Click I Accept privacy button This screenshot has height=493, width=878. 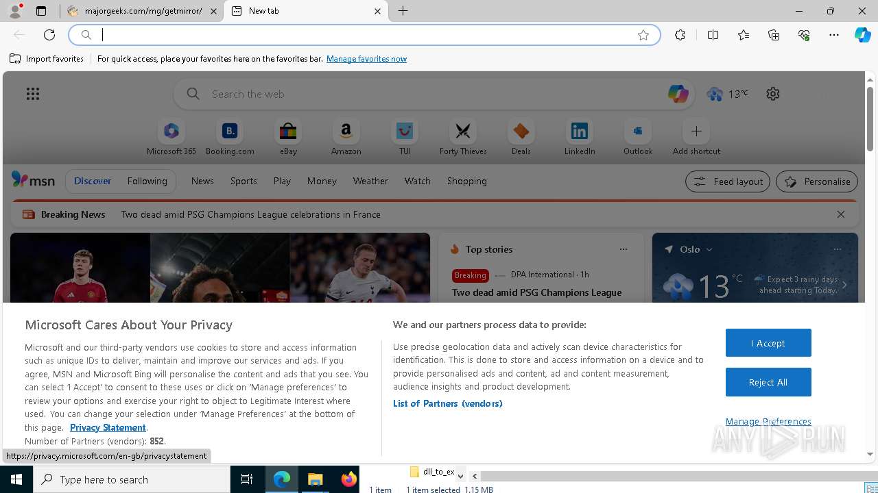pyautogui.click(x=768, y=343)
